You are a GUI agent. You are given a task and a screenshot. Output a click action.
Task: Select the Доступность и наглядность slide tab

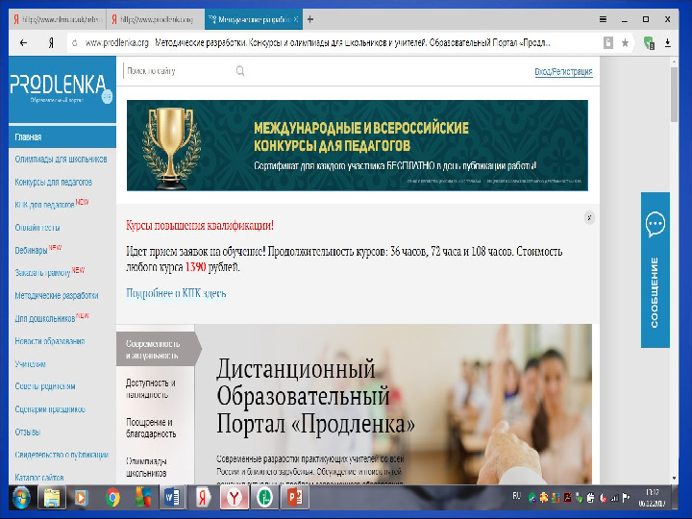[151, 389]
